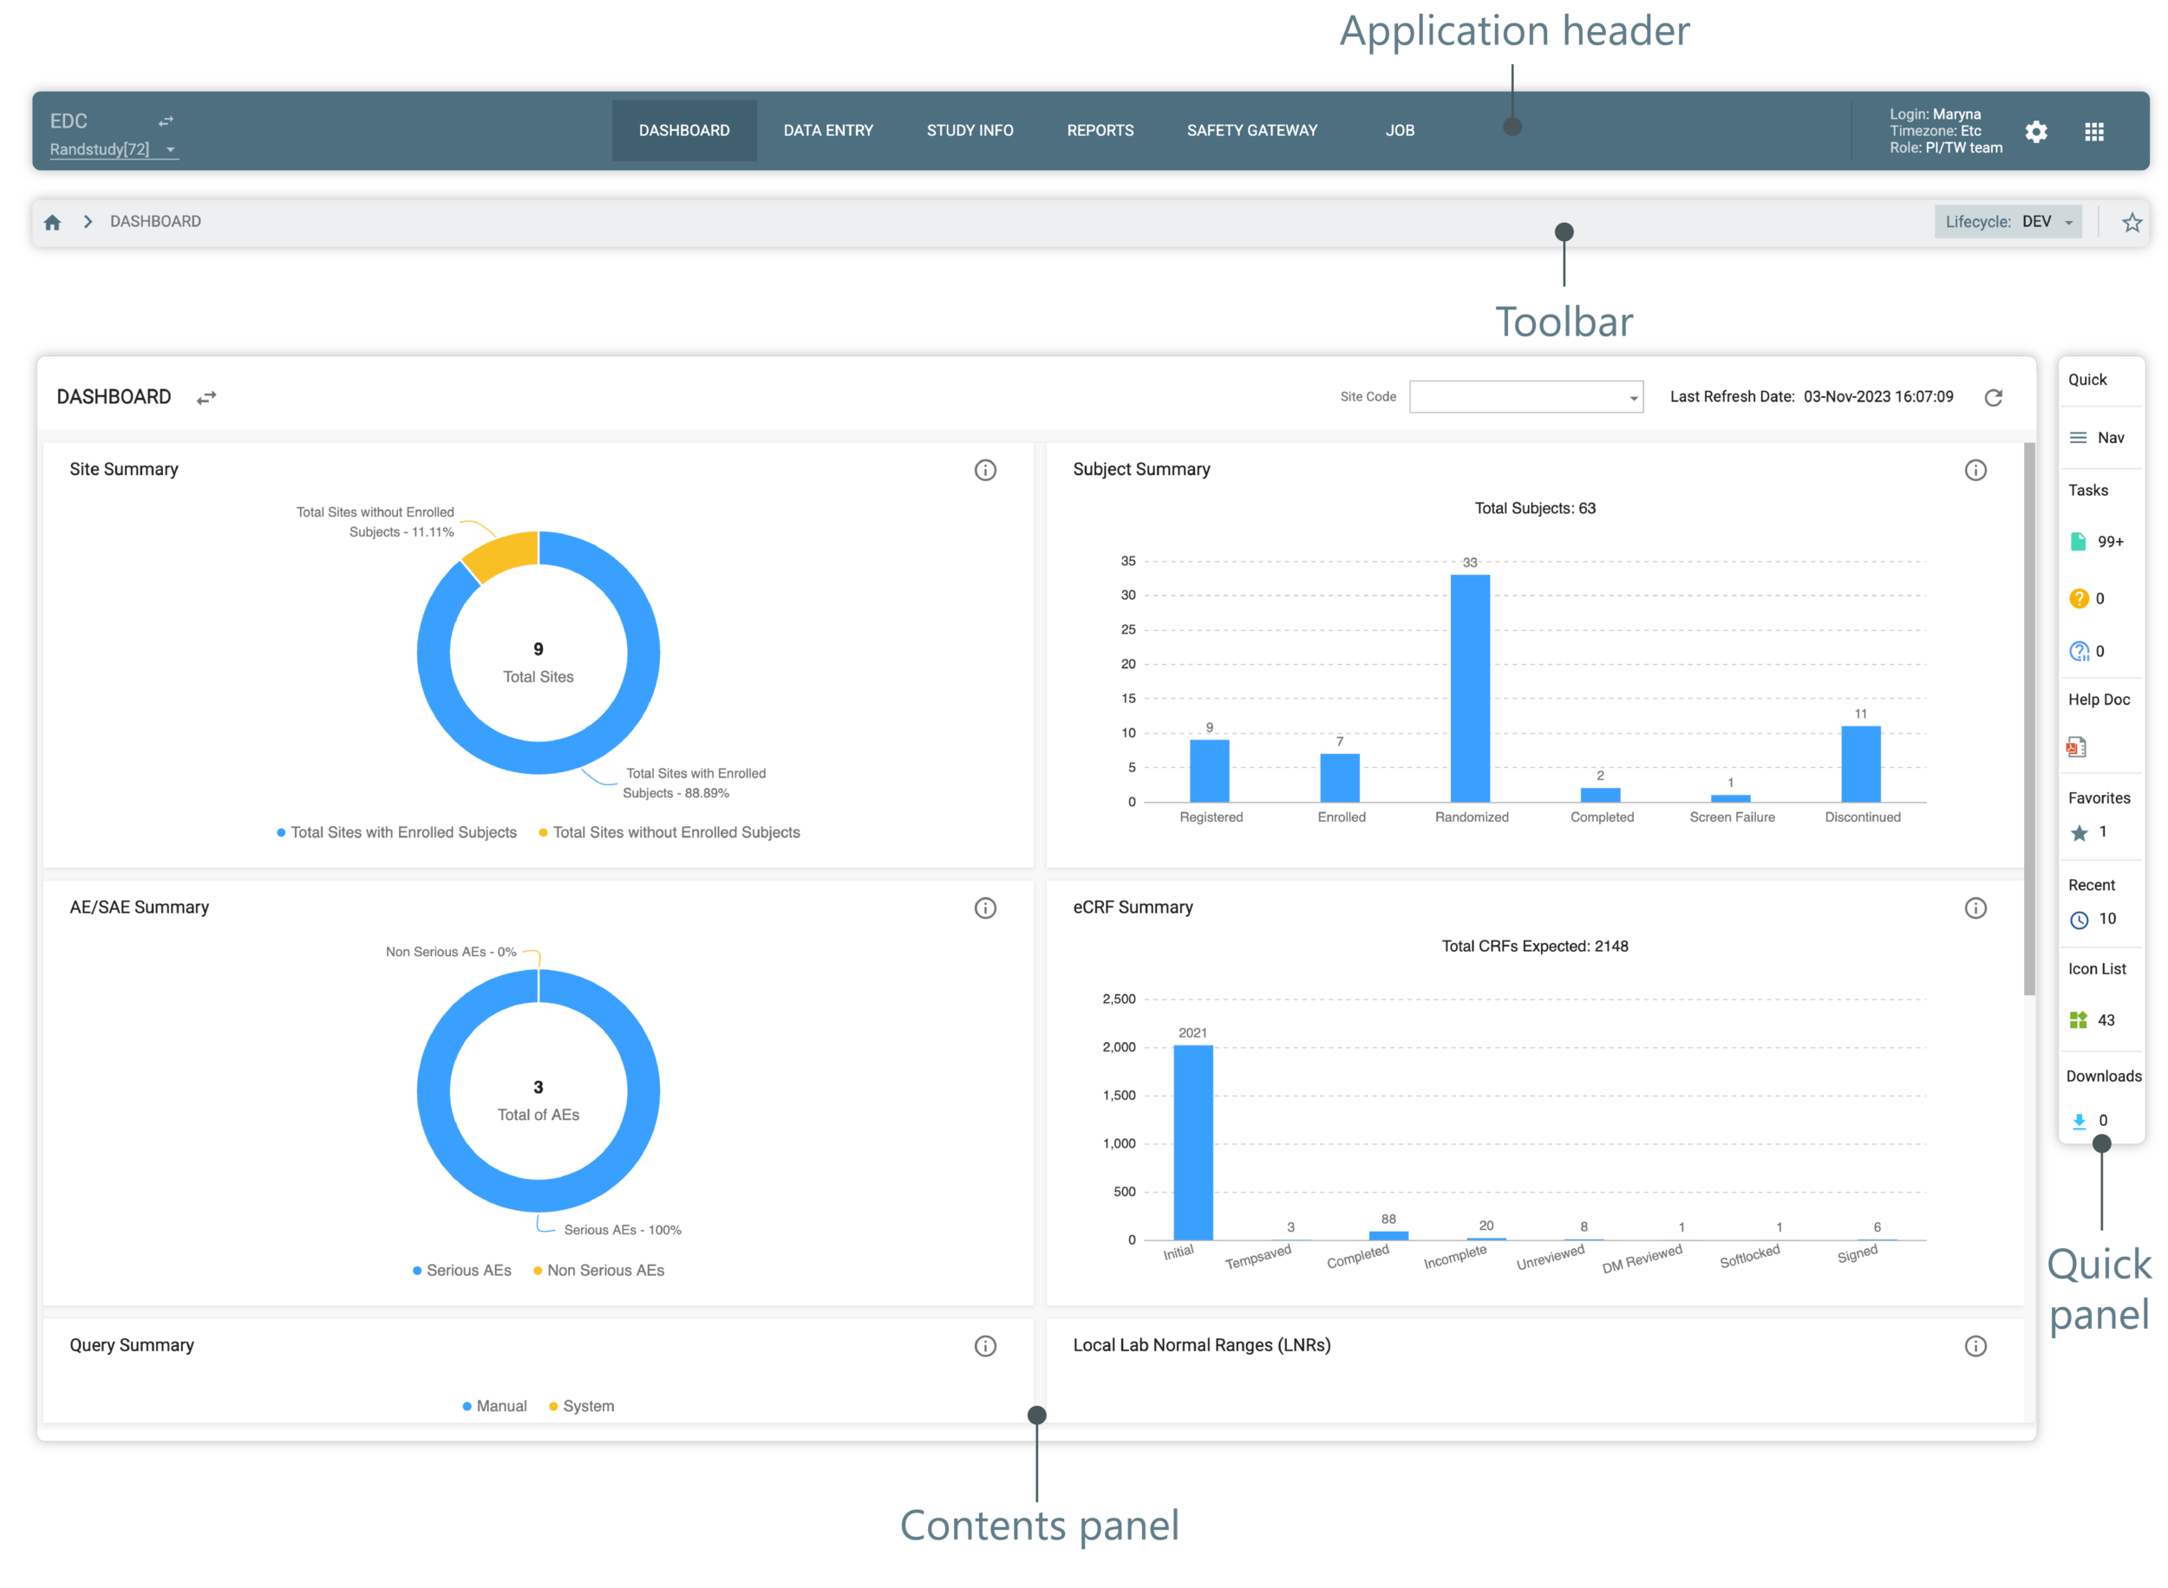Viewport: 2168px width, 1588px height.
Task: Open the Help Doc PDF icon
Action: click(2076, 747)
